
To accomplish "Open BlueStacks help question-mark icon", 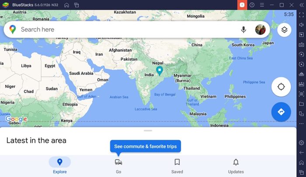I will coord(252,5).
